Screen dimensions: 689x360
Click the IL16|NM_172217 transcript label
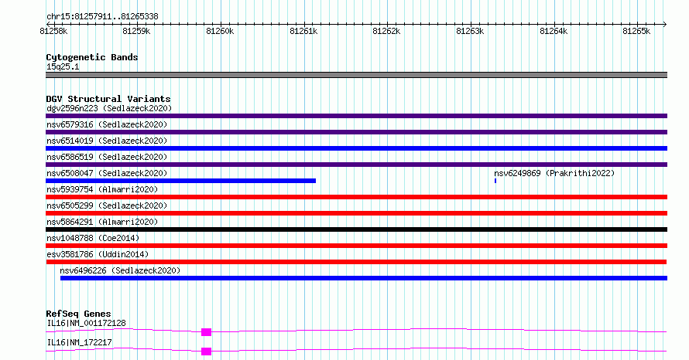click(x=79, y=342)
